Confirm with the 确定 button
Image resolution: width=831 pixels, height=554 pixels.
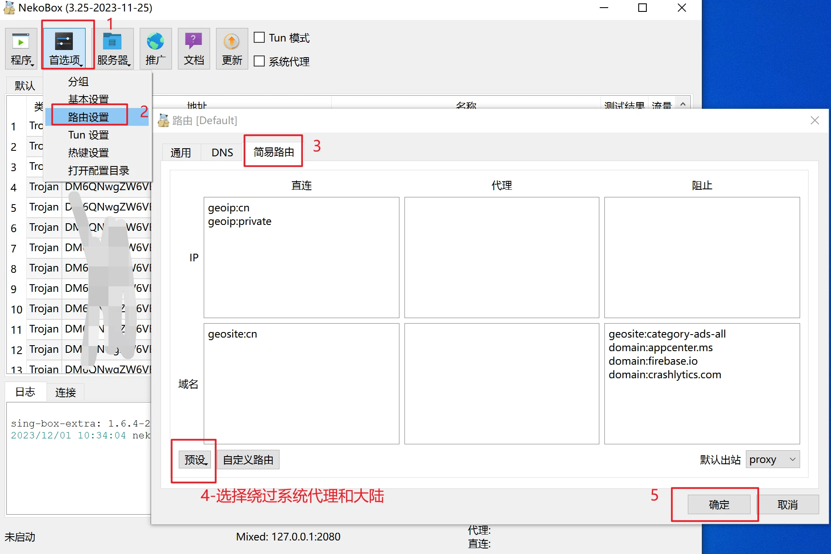tap(719, 504)
